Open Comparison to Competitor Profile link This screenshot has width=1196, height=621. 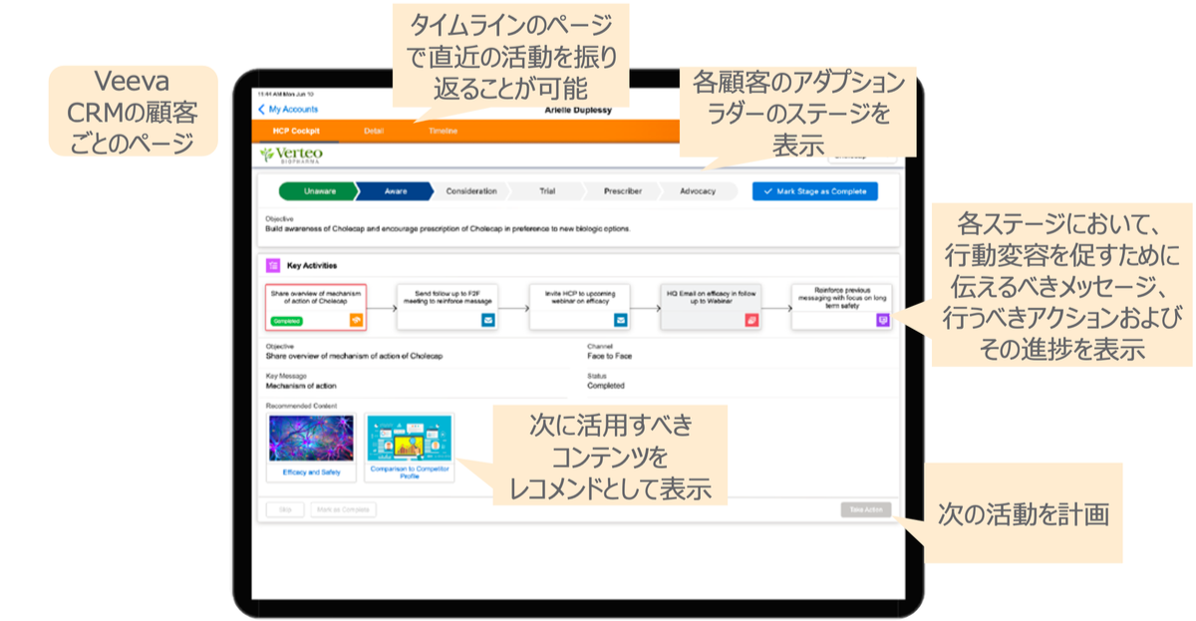click(409, 472)
